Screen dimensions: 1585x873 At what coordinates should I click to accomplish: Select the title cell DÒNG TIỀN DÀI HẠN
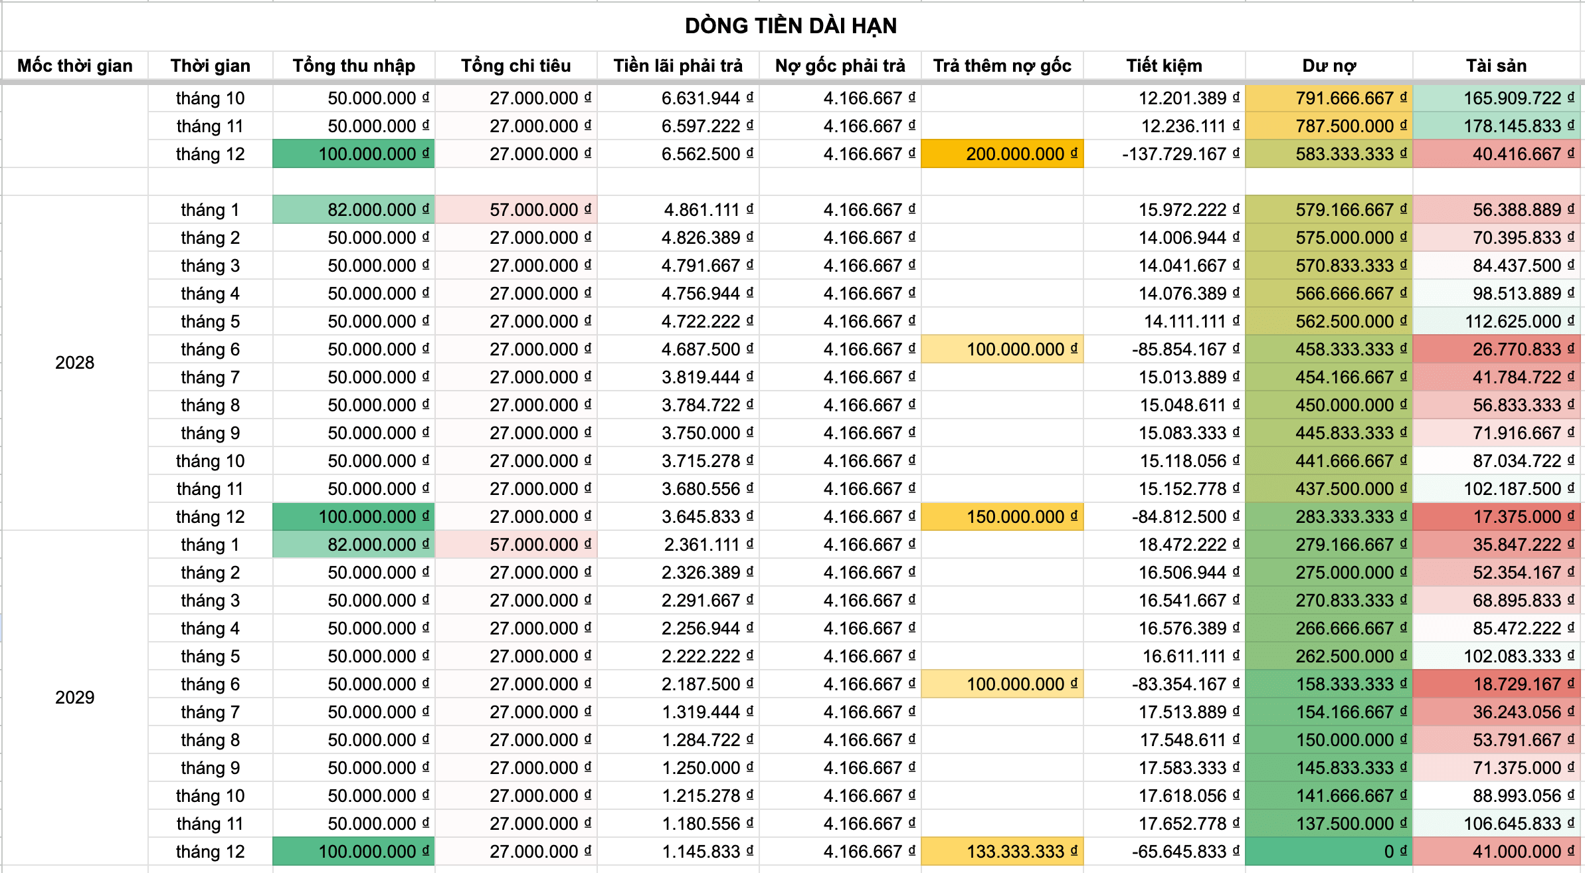pyautogui.click(x=791, y=26)
